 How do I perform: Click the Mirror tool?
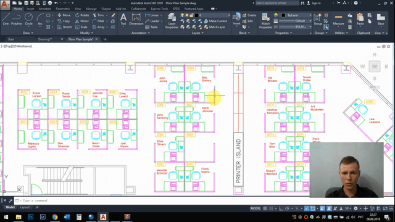pyautogui.click(x=82, y=21)
